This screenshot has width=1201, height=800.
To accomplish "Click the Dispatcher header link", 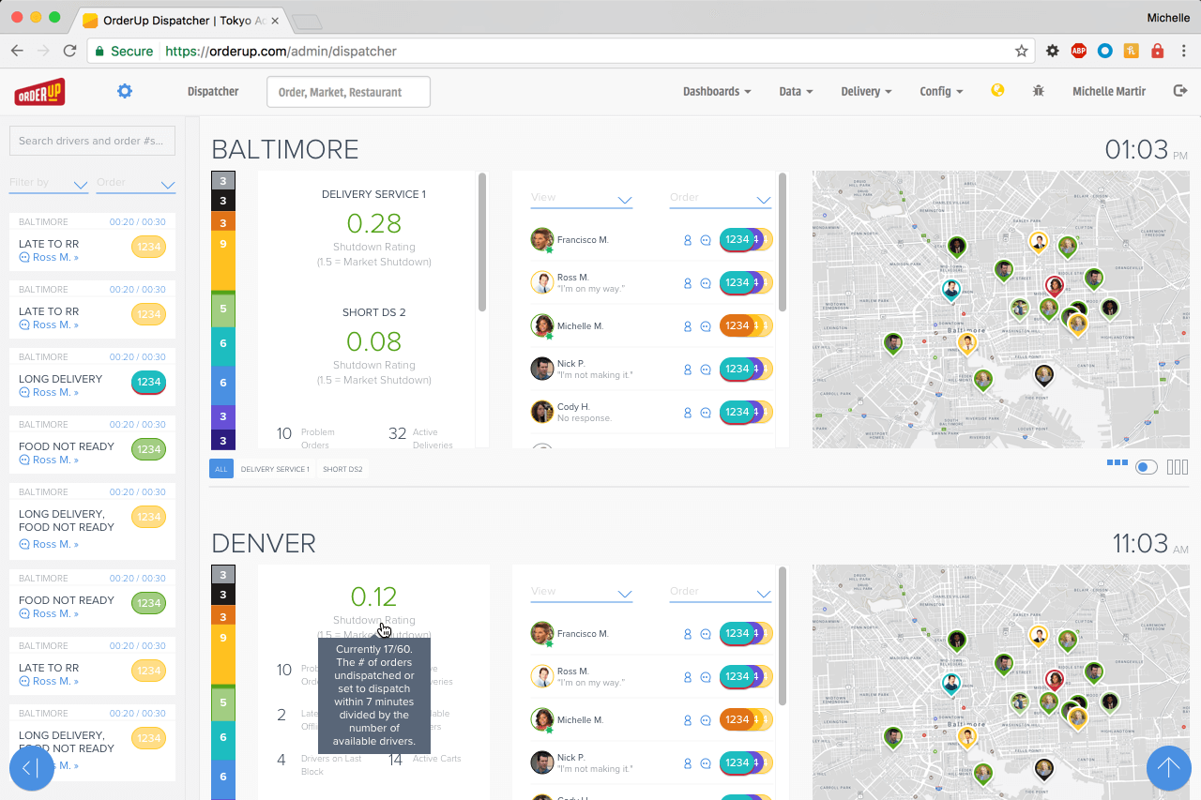I will pos(213,92).
